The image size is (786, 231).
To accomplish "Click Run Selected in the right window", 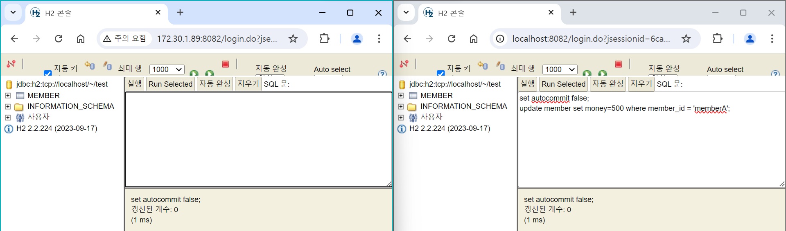I will click(563, 84).
